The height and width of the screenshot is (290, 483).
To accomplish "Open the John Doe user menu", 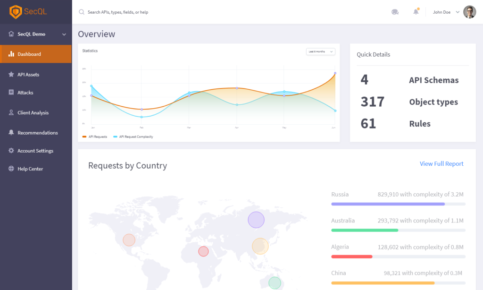I will tap(446, 12).
